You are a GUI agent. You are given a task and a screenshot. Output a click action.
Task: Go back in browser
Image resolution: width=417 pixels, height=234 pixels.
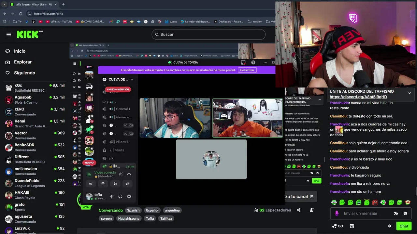click(x=5, y=14)
